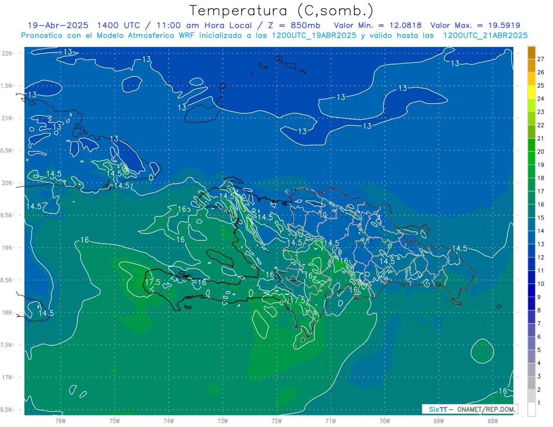The image size is (553, 427).
Task: Click the 17N latitude axis label
Action: click(x=8, y=377)
